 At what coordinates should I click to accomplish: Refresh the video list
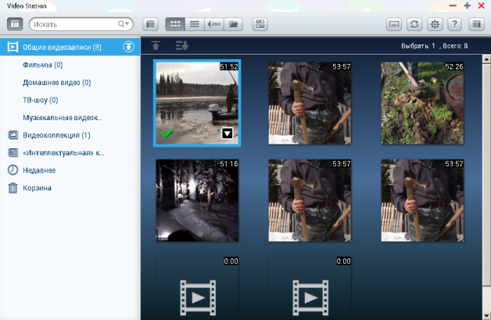414,24
